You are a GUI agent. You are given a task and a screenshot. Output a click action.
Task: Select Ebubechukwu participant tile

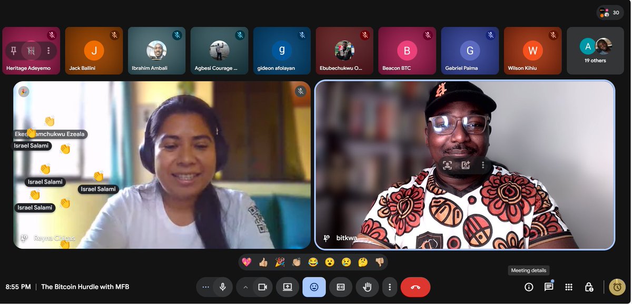pos(344,51)
